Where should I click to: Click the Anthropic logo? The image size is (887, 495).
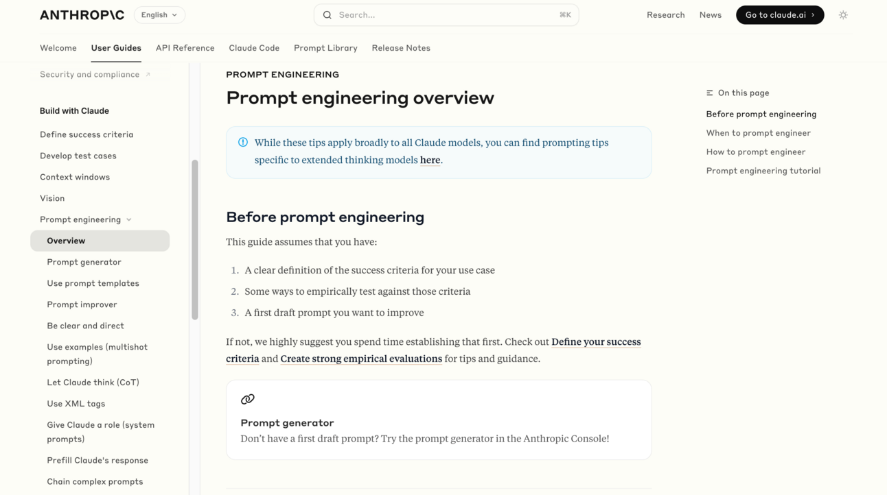(82, 14)
